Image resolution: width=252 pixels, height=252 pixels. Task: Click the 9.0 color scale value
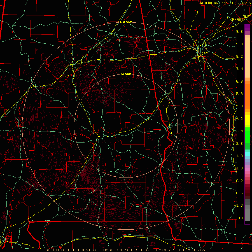coord(239,44)
